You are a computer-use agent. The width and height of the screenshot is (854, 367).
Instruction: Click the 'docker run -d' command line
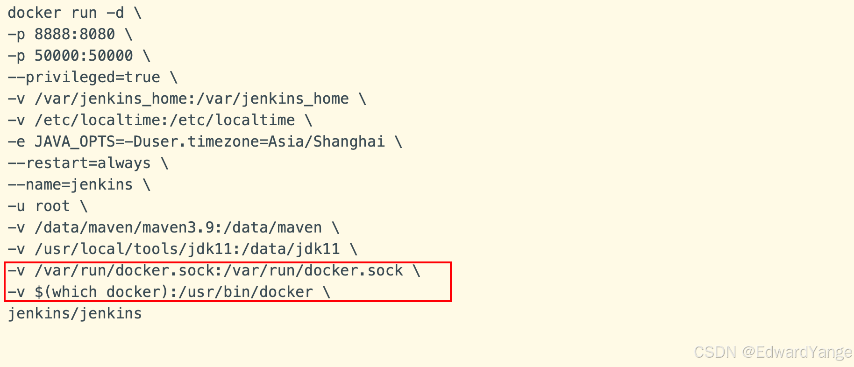point(75,13)
